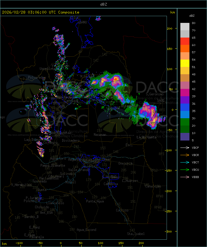Click the timestamp 2026/02/28 03:06:00 UTC Composite
The height and width of the screenshot is (247, 207).
[x=41, y=12]
